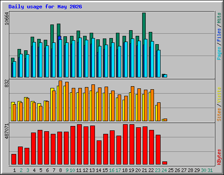Viewport: 224px width, 175px height.
Task: Click day 14 on the x-axis
Action: pyautogui.click(x=98, y=170)
